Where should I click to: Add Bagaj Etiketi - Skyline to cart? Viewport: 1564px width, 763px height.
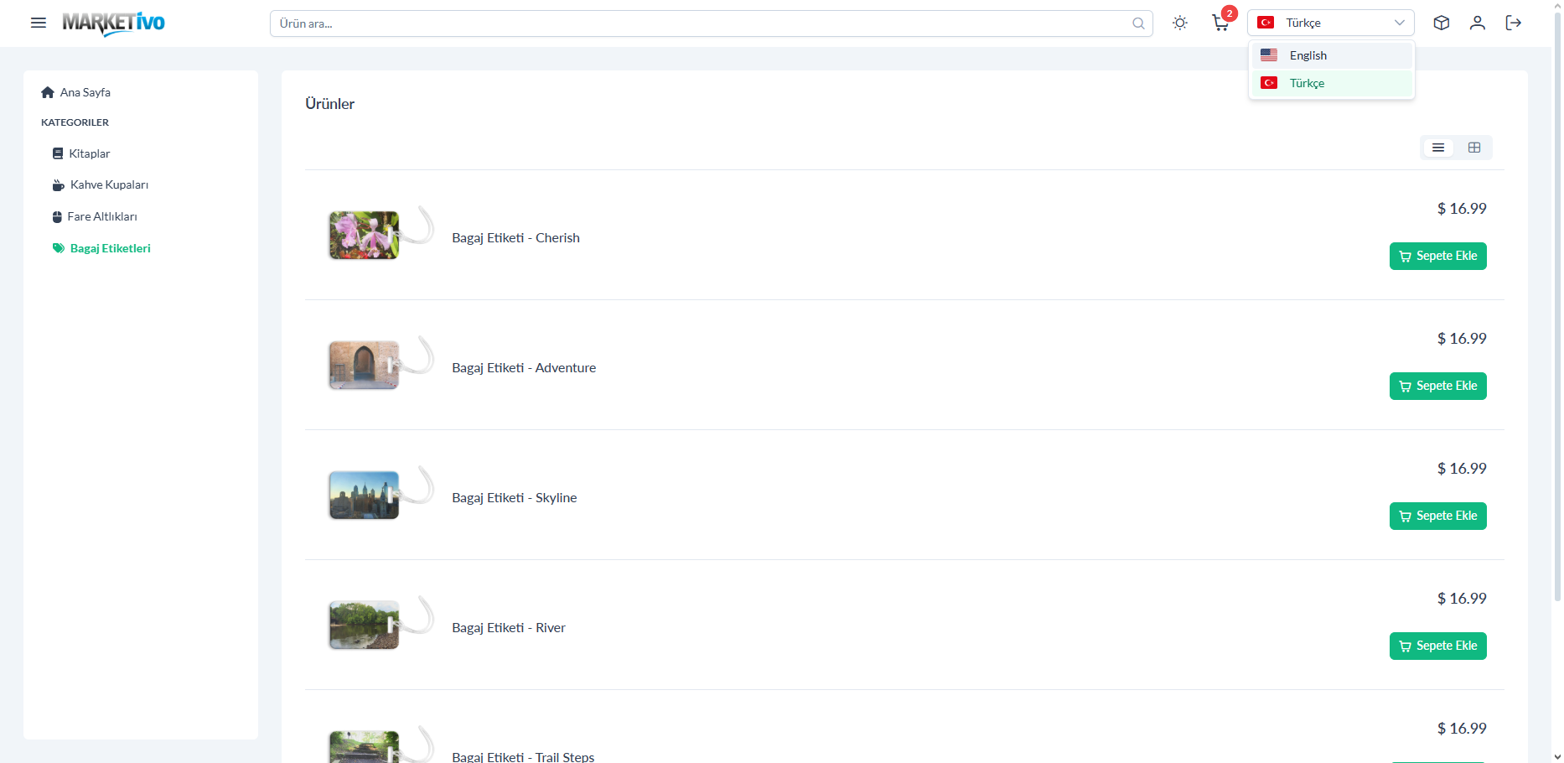point(1438,516)
